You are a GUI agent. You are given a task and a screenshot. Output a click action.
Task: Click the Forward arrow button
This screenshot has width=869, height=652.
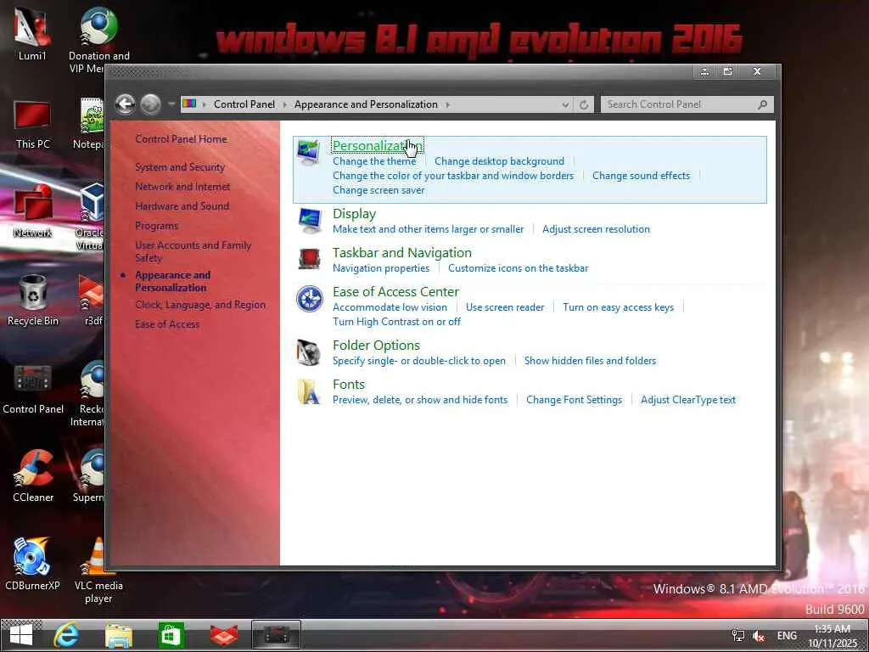[x=150, y=104]
